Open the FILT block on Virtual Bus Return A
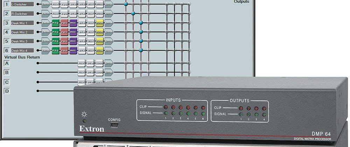The image size is (350, 147). click(82, 63)
